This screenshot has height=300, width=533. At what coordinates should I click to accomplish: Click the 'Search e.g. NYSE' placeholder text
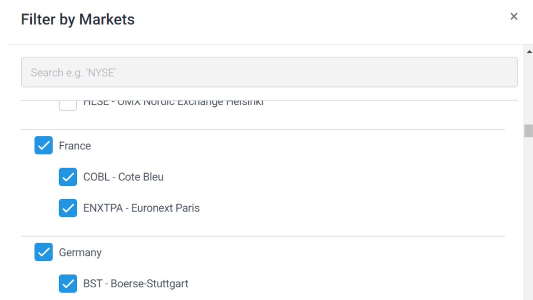coord(73,72)
